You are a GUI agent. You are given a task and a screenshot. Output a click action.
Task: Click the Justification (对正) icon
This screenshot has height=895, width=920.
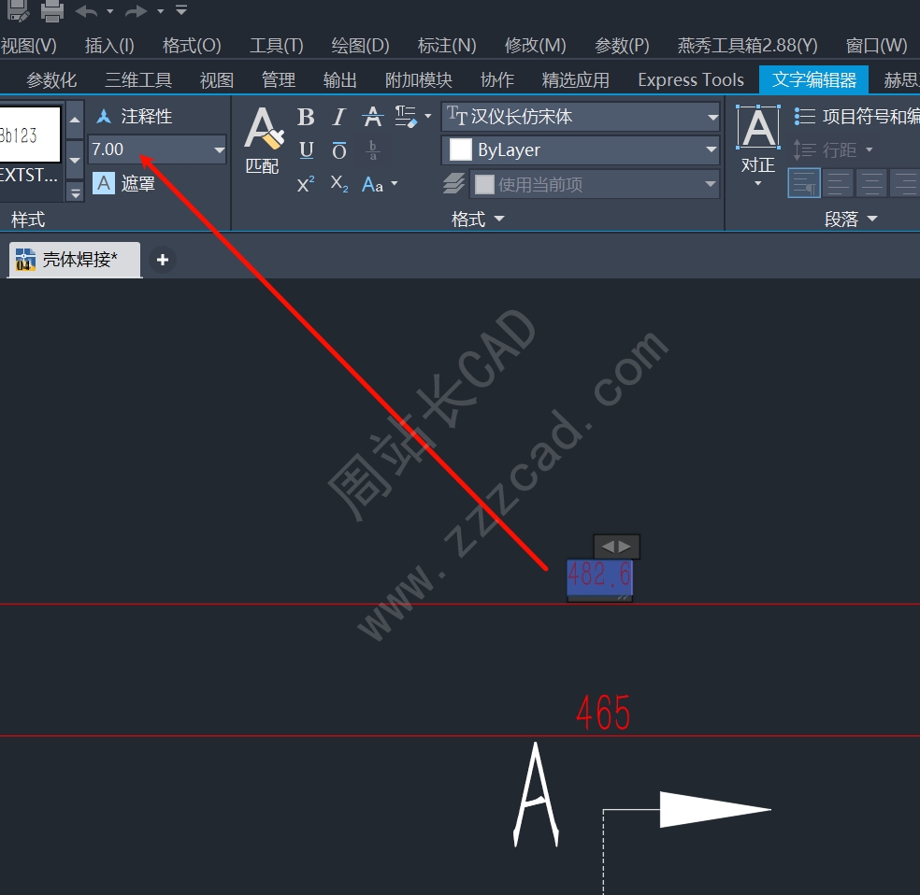[x=757, y=138]
